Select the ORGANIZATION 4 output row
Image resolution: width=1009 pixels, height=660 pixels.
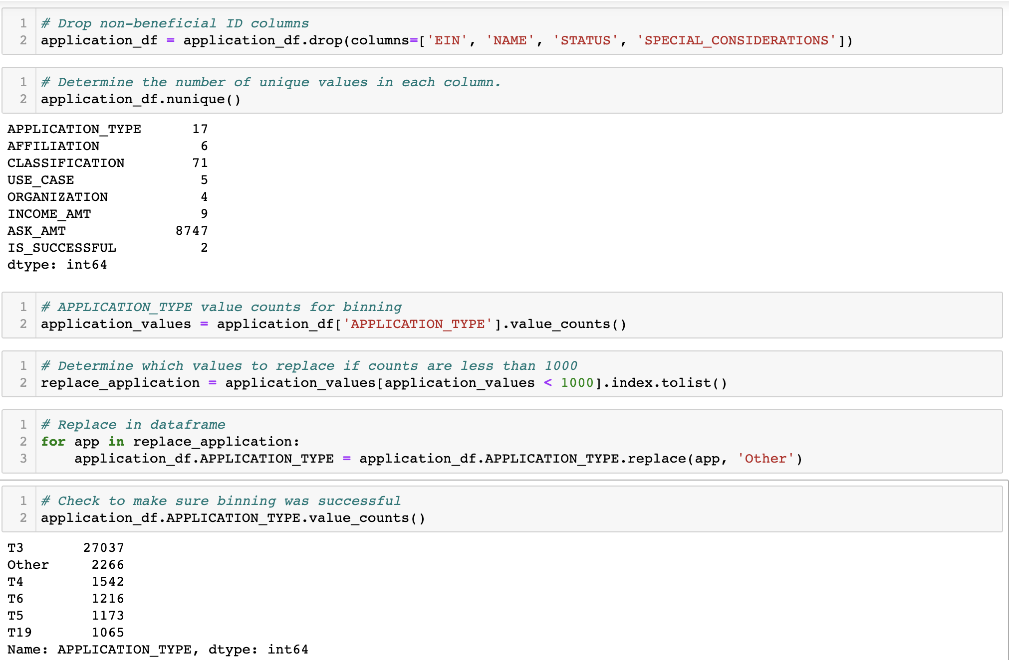point(107,197)
